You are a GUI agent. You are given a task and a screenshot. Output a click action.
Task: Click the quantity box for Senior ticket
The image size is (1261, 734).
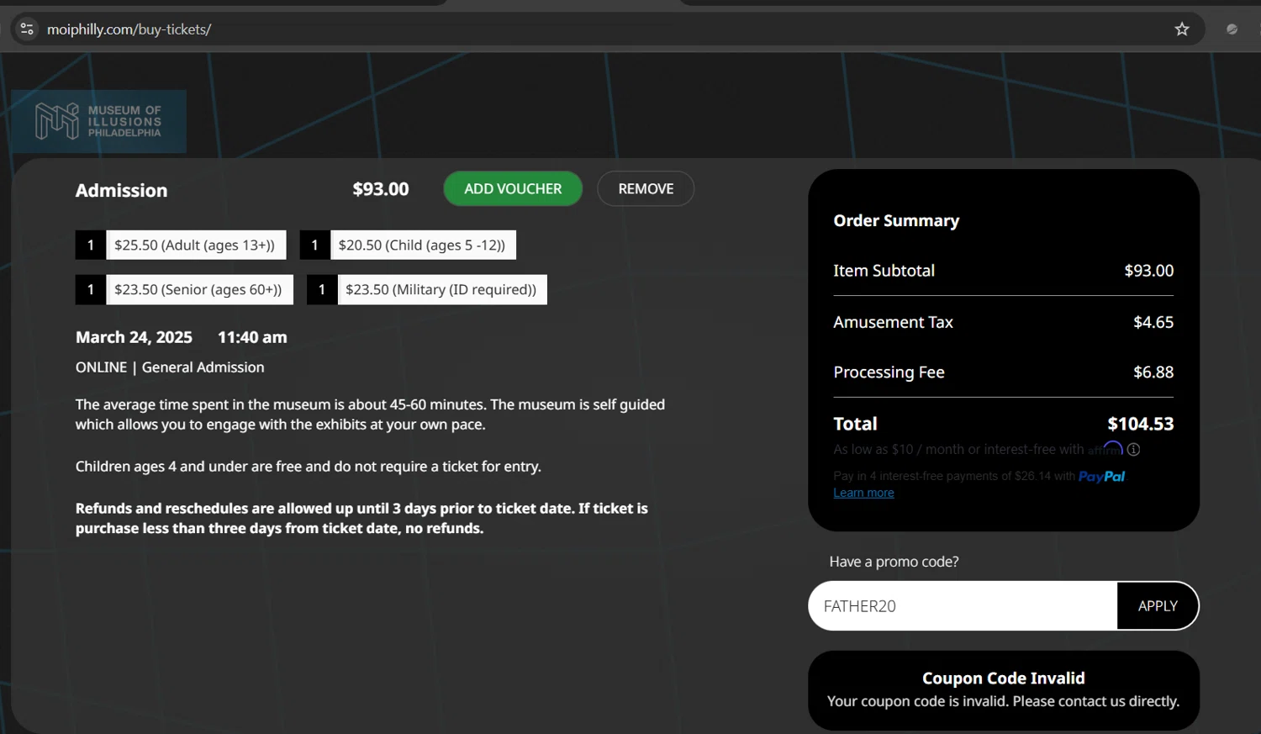pos(91,289)
